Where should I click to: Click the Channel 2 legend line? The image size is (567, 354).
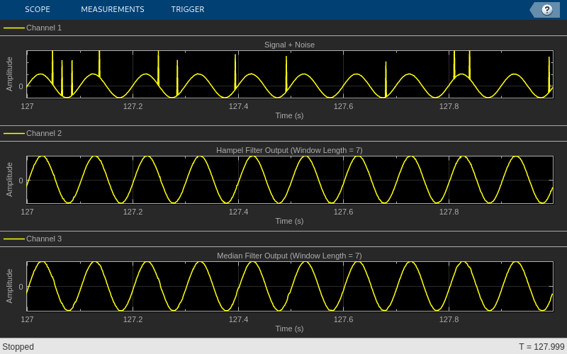[14, 133]
